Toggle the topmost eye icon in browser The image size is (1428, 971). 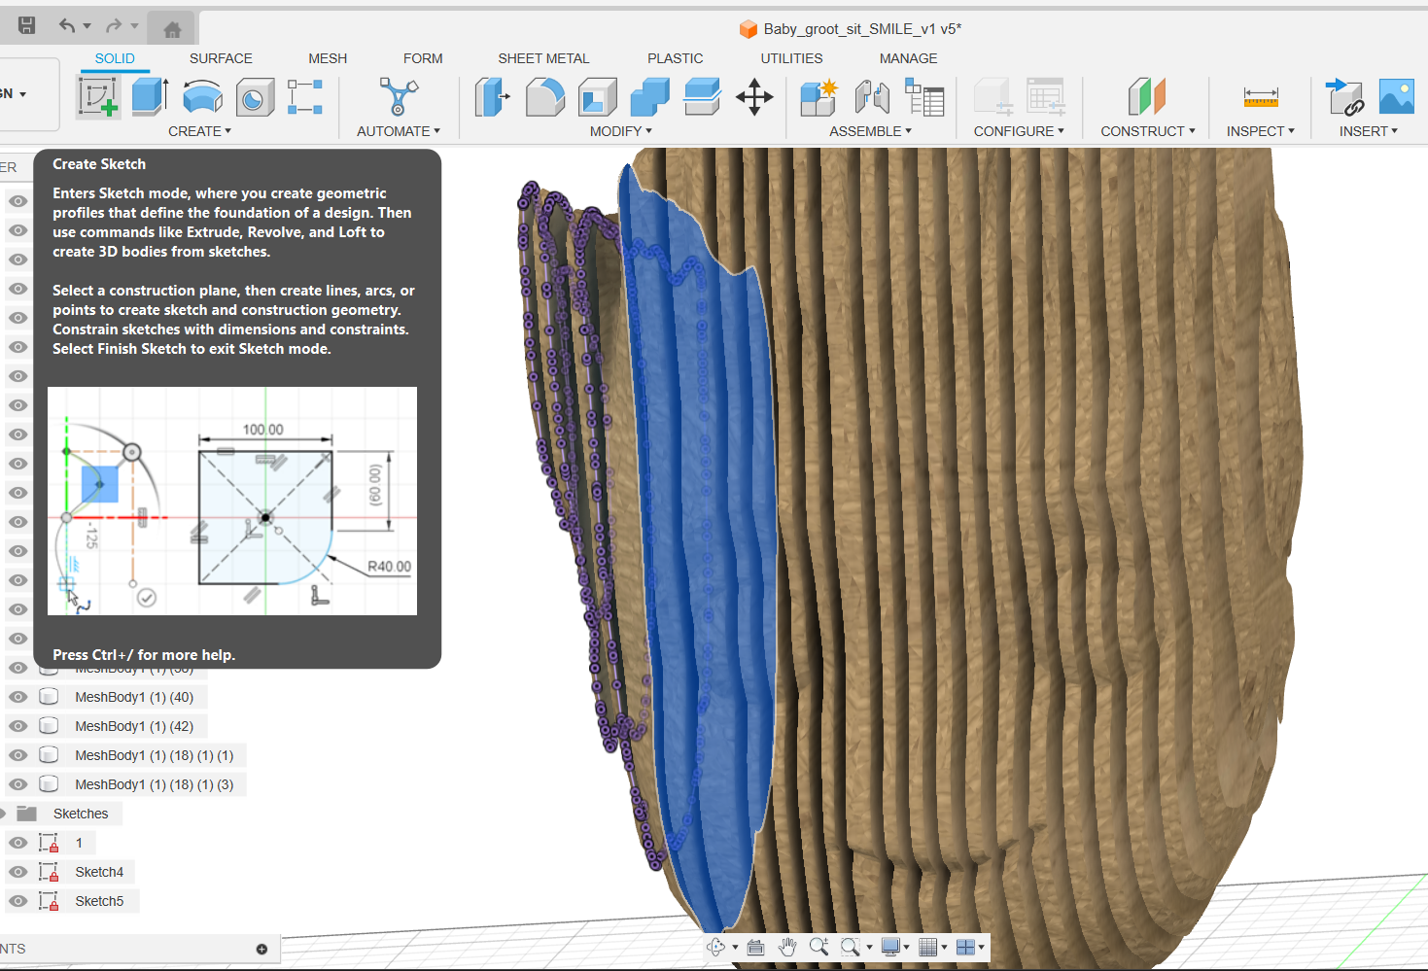[17, 201]
